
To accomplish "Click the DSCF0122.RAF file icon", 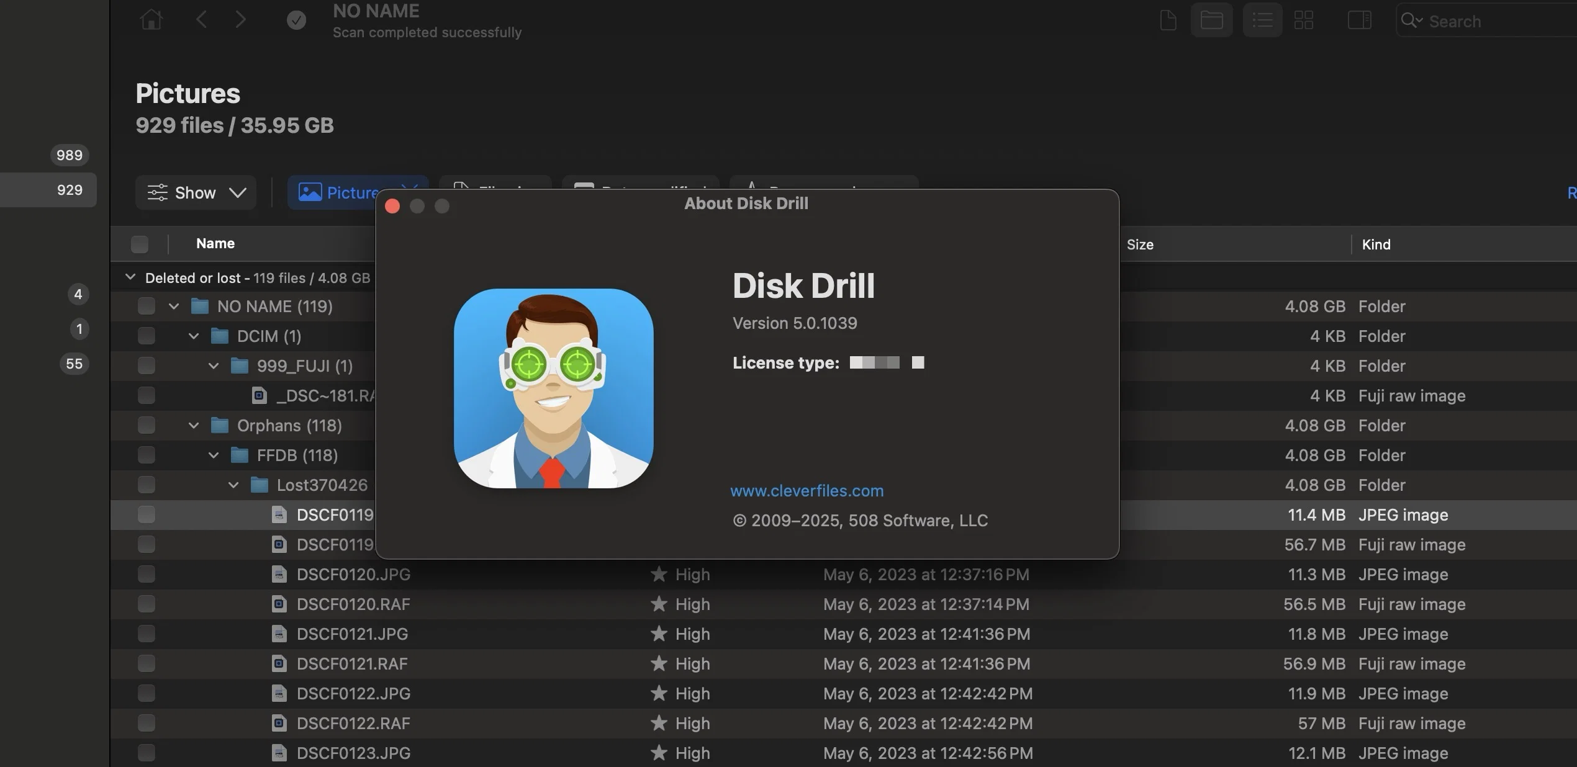I will point(279,723).
